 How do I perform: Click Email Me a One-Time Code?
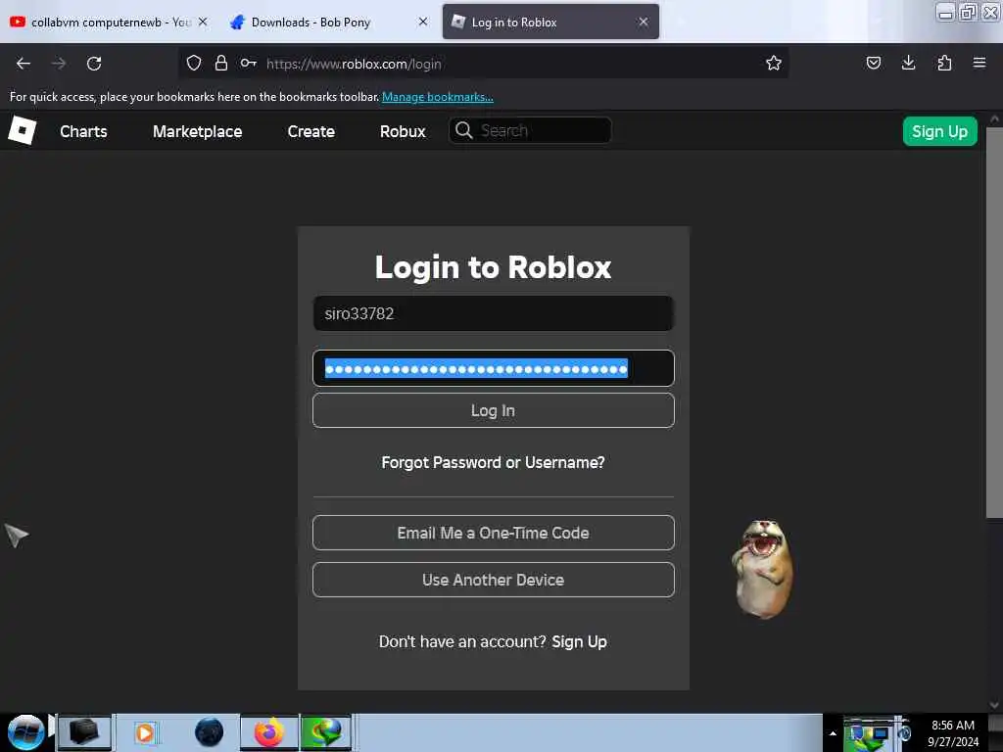494,533
